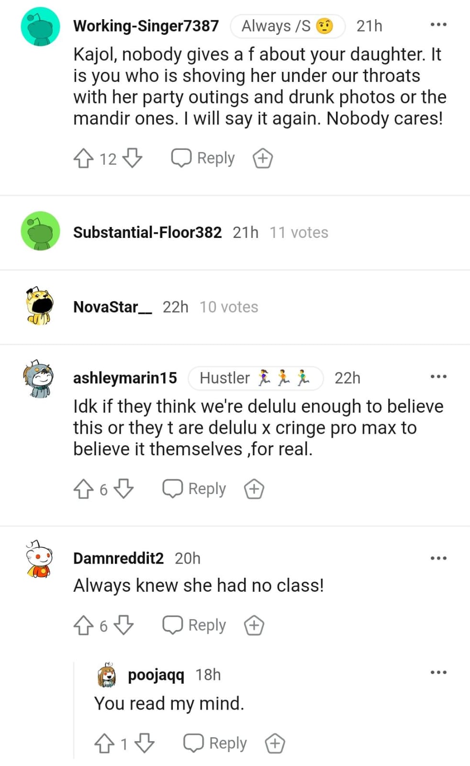Upvote poojaqq's reply
Image resolution: width=470 pixels, height=766 pixels.
[x=104, y=743]
